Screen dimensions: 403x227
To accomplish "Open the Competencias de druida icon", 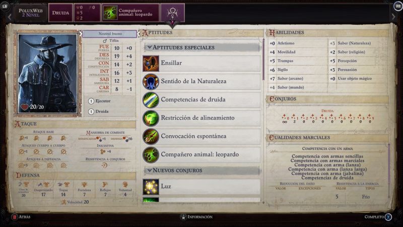I will (x=151, y=100).
